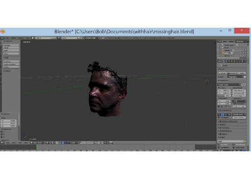Expand the History panel in tool shelf
The width and height of the screenshot is (251, 179).
pos(8,71)
